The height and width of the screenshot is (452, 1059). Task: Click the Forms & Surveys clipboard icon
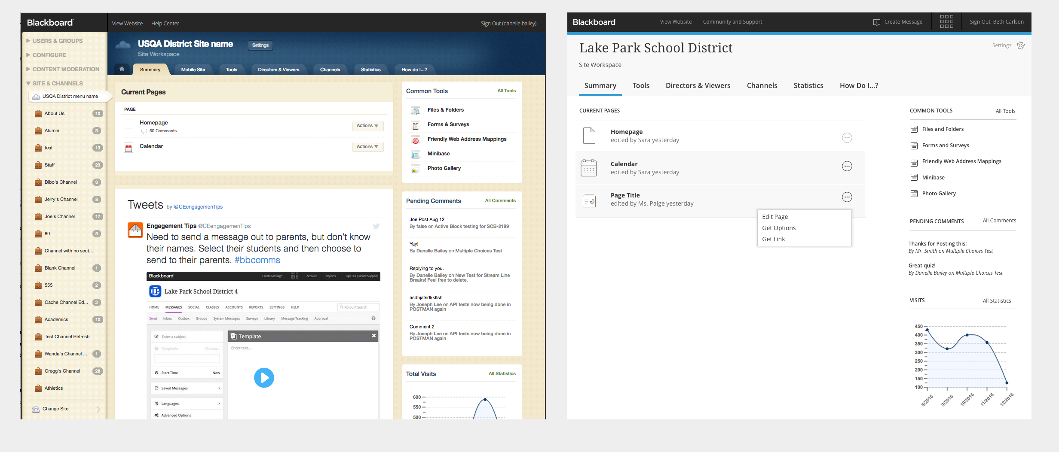point(416,125)
